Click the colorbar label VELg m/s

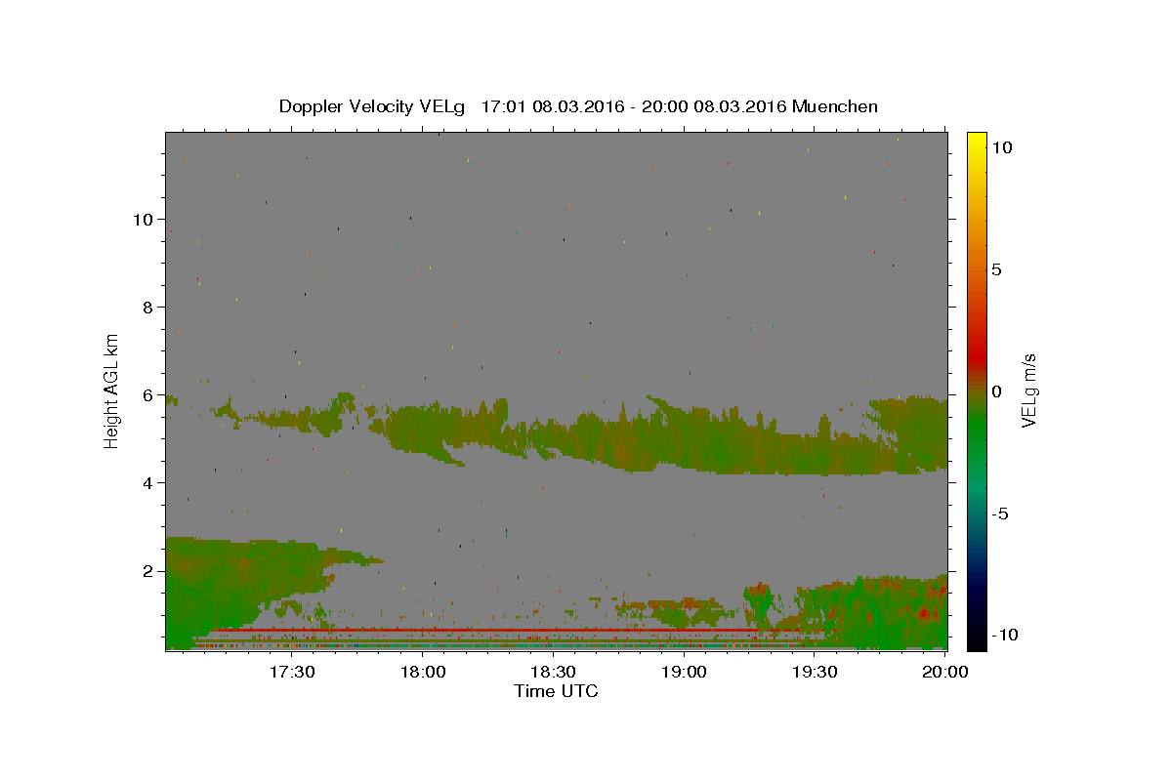tap(1029, 390)
